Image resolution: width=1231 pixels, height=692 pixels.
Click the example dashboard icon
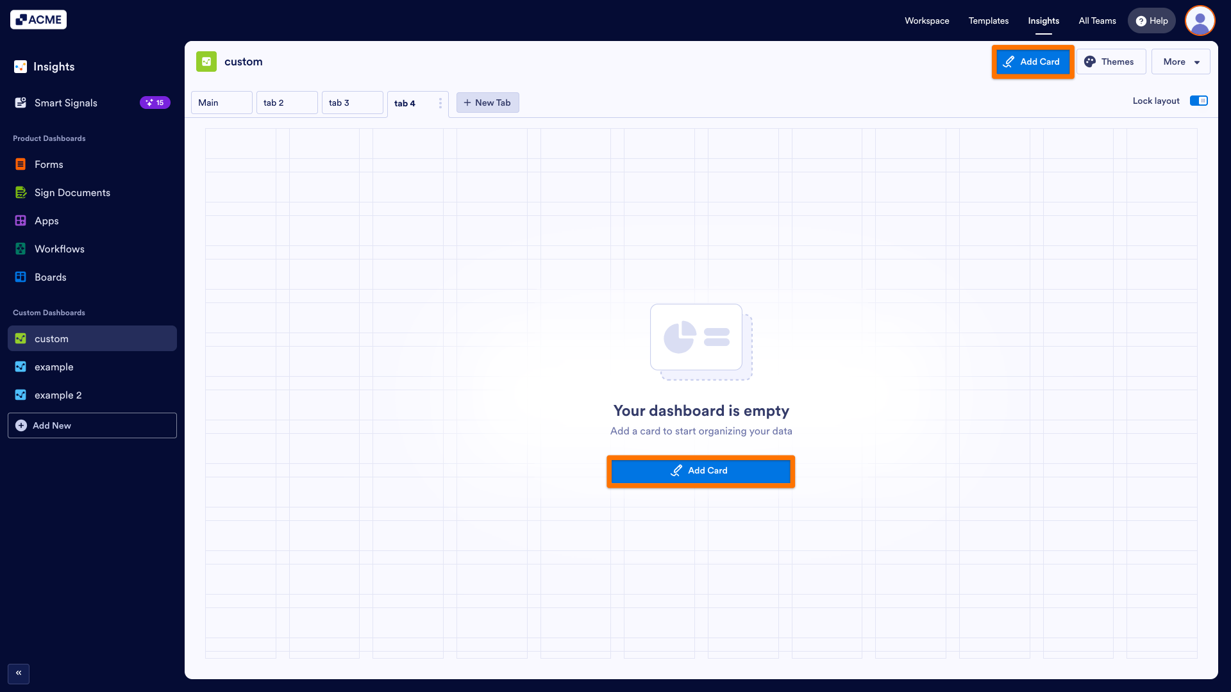[x=21, y=367]
